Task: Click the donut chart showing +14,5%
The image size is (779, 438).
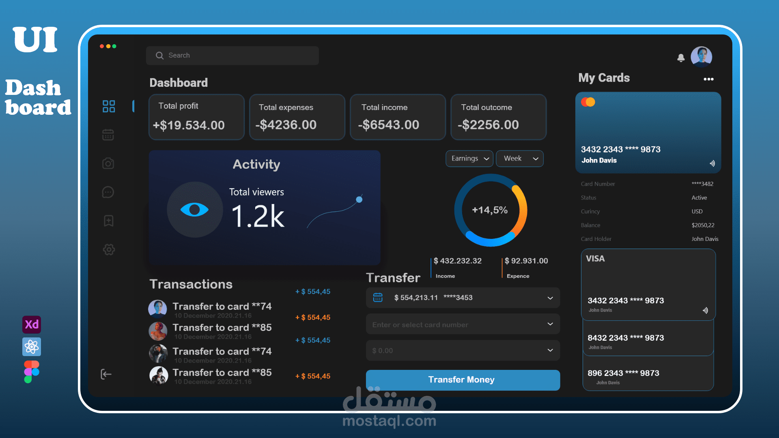Action: [491, 210]
